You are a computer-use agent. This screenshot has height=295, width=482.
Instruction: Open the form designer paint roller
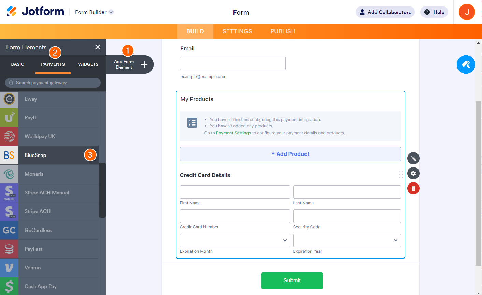coord(466,64)
